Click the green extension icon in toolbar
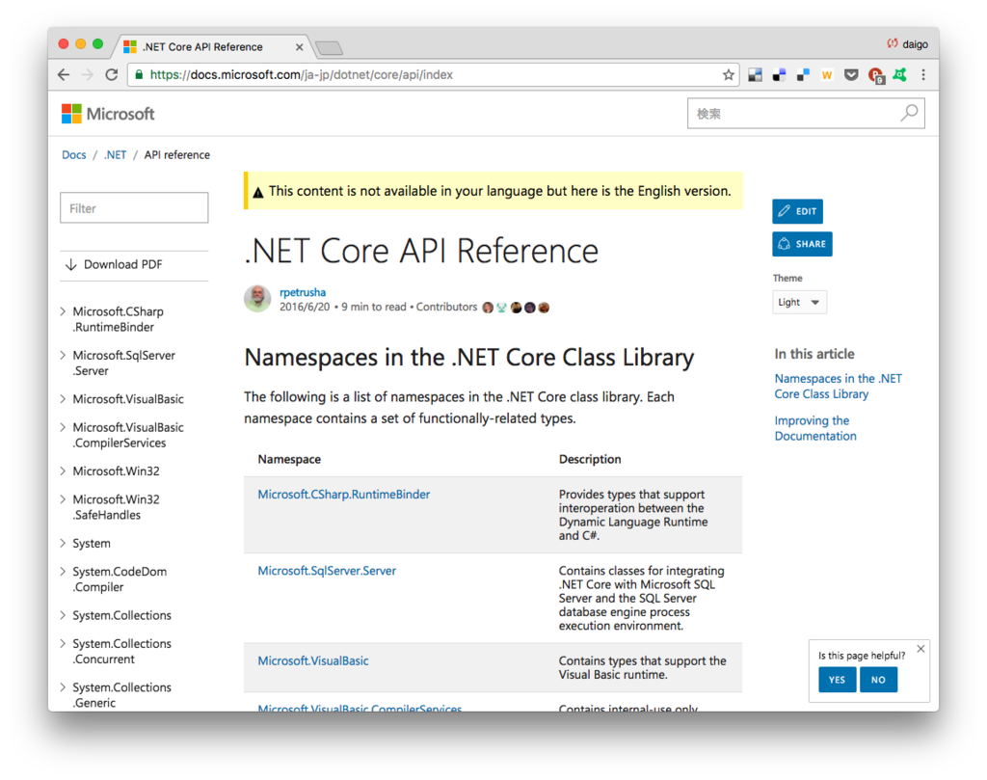 [x=899, y=75]
